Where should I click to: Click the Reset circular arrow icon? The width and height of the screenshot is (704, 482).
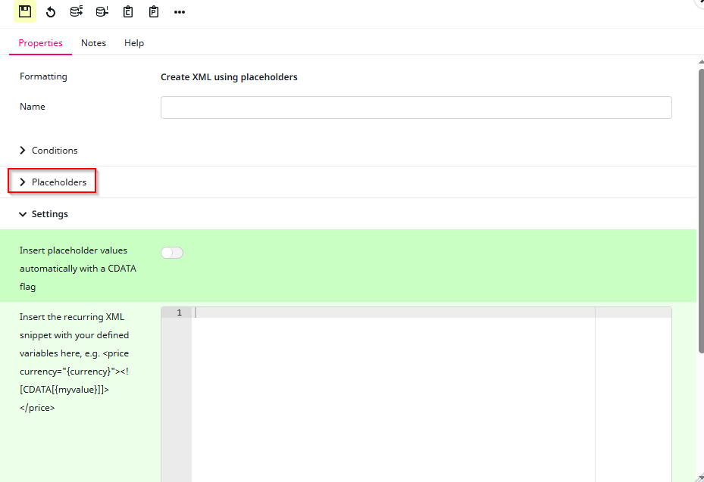(x=51, y=12)
